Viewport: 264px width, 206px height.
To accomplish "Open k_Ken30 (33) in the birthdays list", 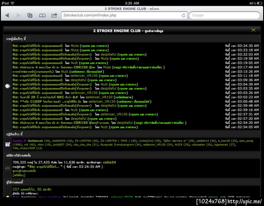I will (227, 141).
